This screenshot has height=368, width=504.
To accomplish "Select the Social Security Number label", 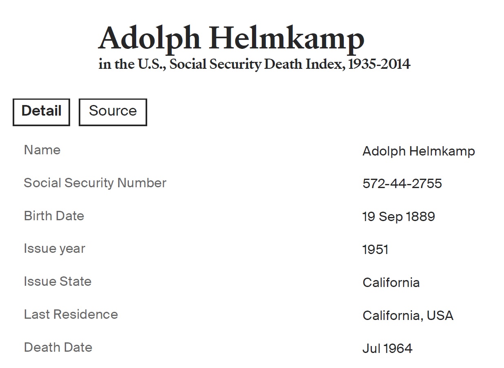I will (95, 183).
